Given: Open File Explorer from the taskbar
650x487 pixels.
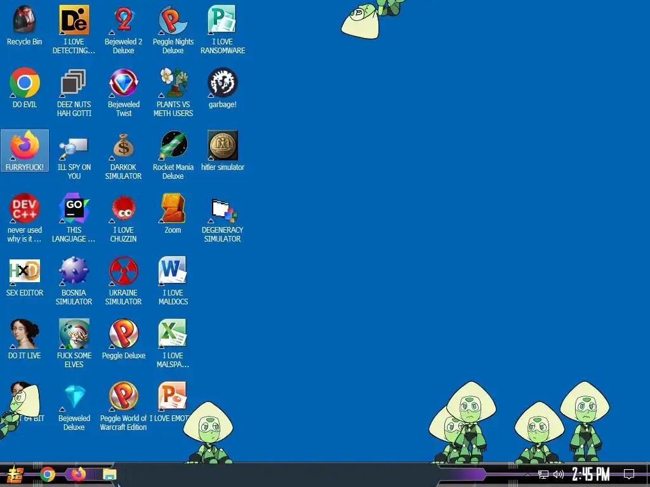Looking at the screenshot, I should tap(110, 474).
